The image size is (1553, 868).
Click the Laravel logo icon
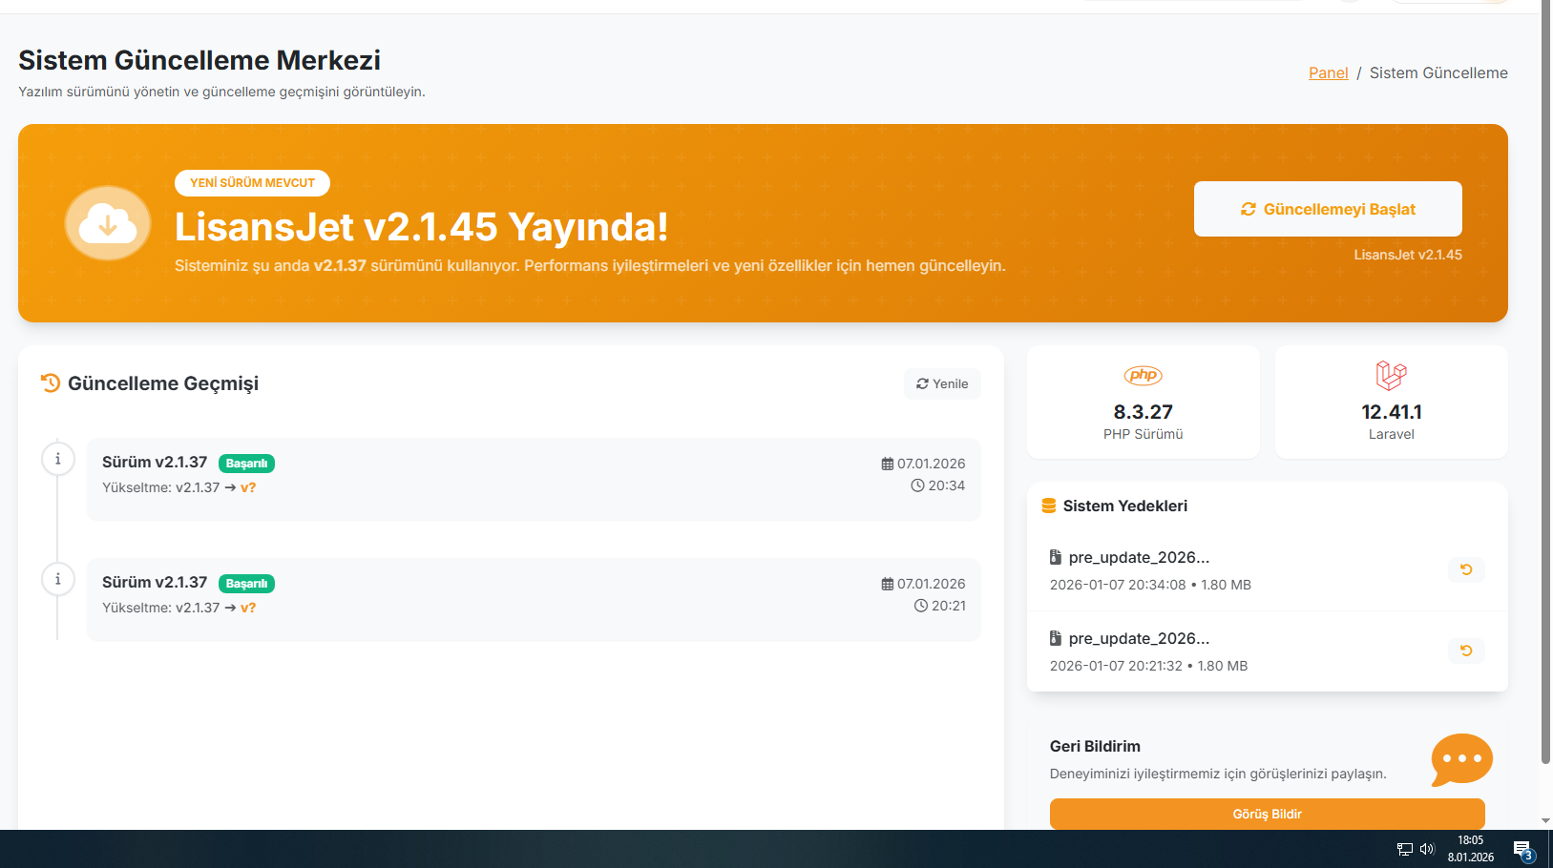click(x=1392, y=376)
